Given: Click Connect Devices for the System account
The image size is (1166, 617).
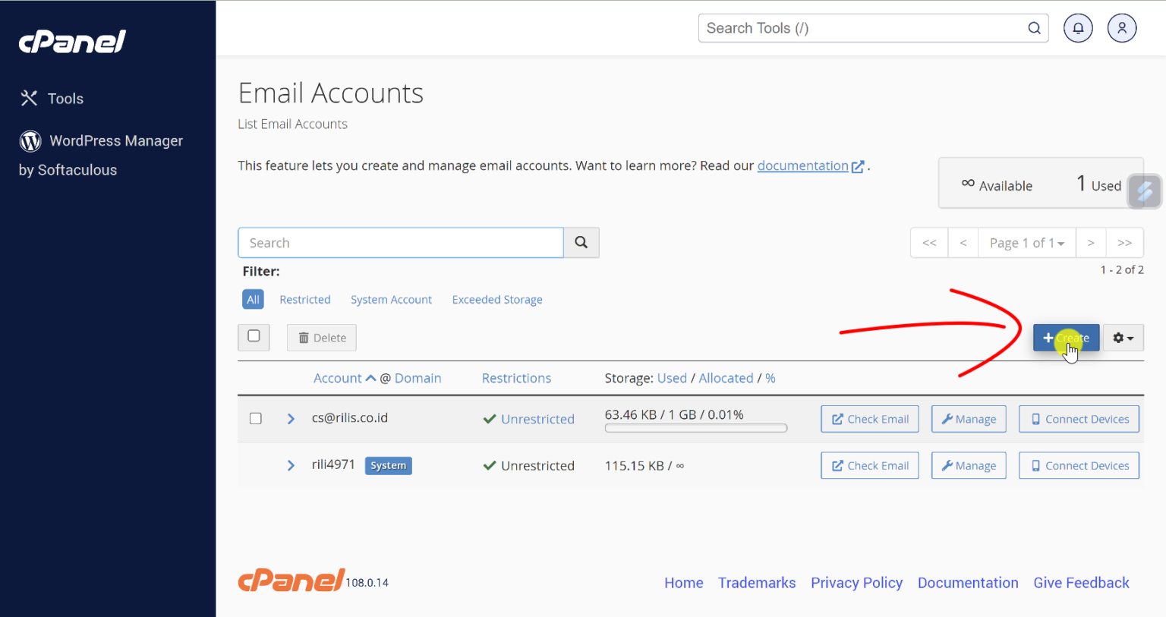Looking at the screenshot, I should pyautogui.click(x=1079, y=465).
